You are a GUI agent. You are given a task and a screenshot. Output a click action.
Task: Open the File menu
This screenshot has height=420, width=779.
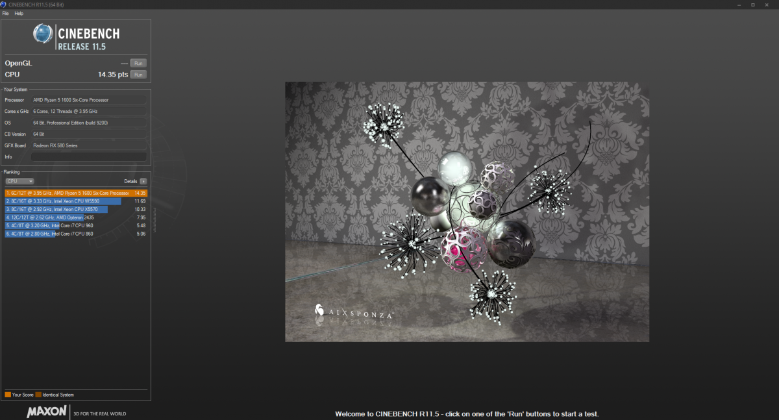point(6,13)
